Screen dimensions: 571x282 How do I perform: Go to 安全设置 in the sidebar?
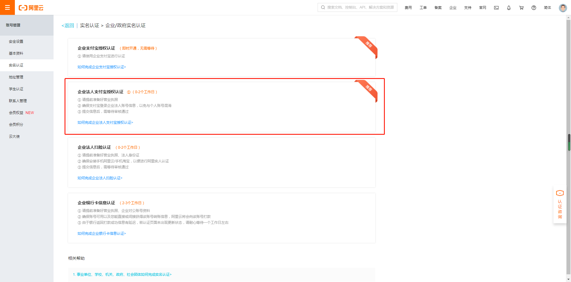coord(27,42)
